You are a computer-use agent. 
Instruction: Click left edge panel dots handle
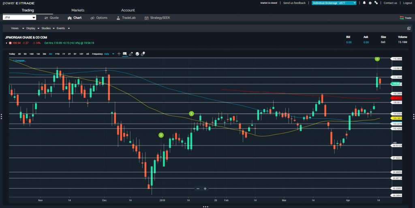pos(1,116)
